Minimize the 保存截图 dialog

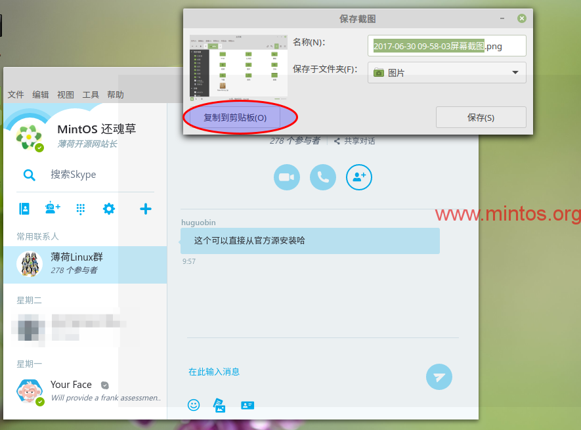(x=502, y=18)
